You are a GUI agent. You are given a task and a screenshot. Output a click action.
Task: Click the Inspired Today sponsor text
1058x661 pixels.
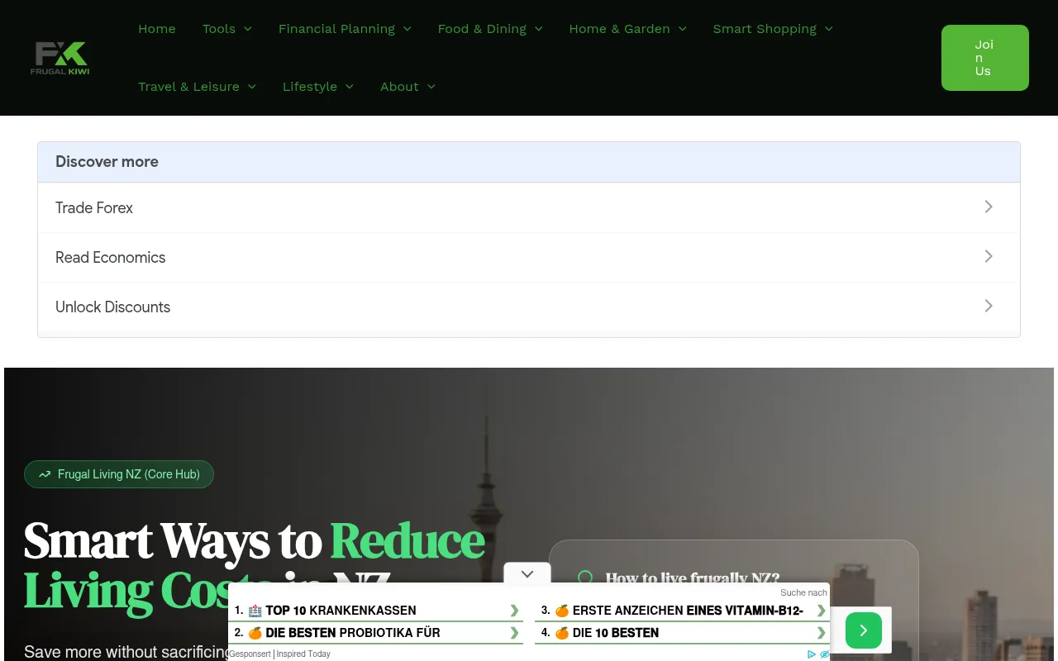(303, 654)
